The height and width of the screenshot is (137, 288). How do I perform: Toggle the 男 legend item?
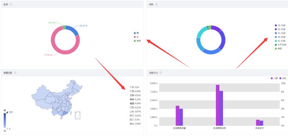pyautogui.click(x=136, y=33)
